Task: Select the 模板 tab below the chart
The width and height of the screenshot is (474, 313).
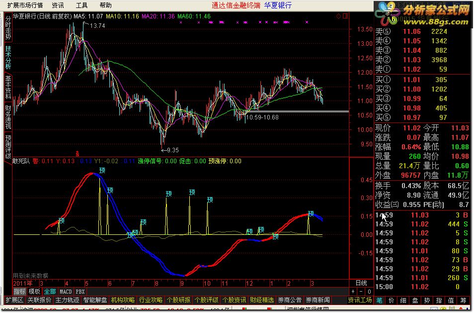Action: pos(34,292)
